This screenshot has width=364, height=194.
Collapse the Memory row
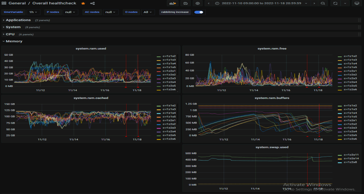pos(14,41)
